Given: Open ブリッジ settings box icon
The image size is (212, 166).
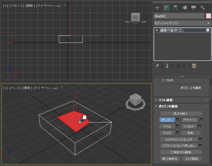Looking at the screenshot, I should click(177, 133).
